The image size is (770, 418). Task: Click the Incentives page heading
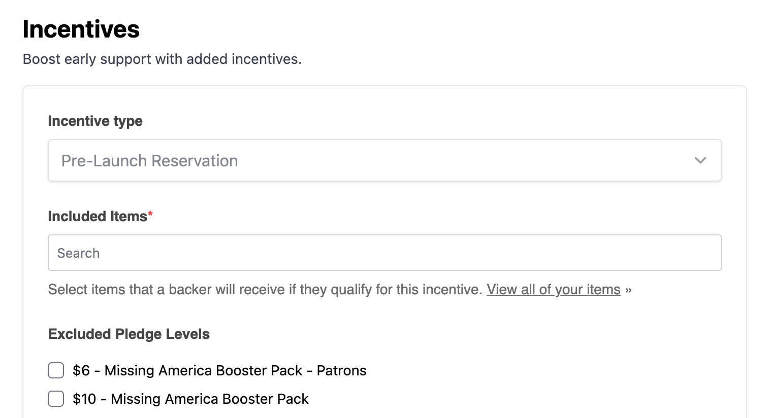click(x=81, y=29)
